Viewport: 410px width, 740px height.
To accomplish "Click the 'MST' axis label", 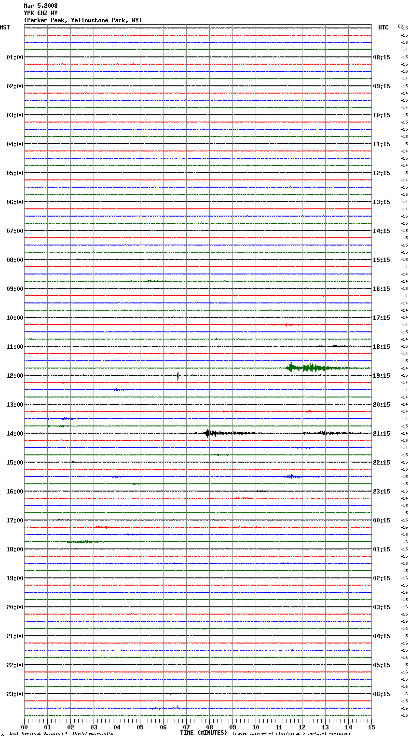I will 5,27.
